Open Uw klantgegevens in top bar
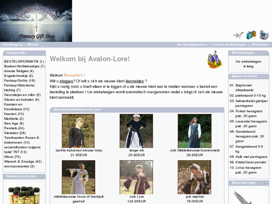 (192, 45)
